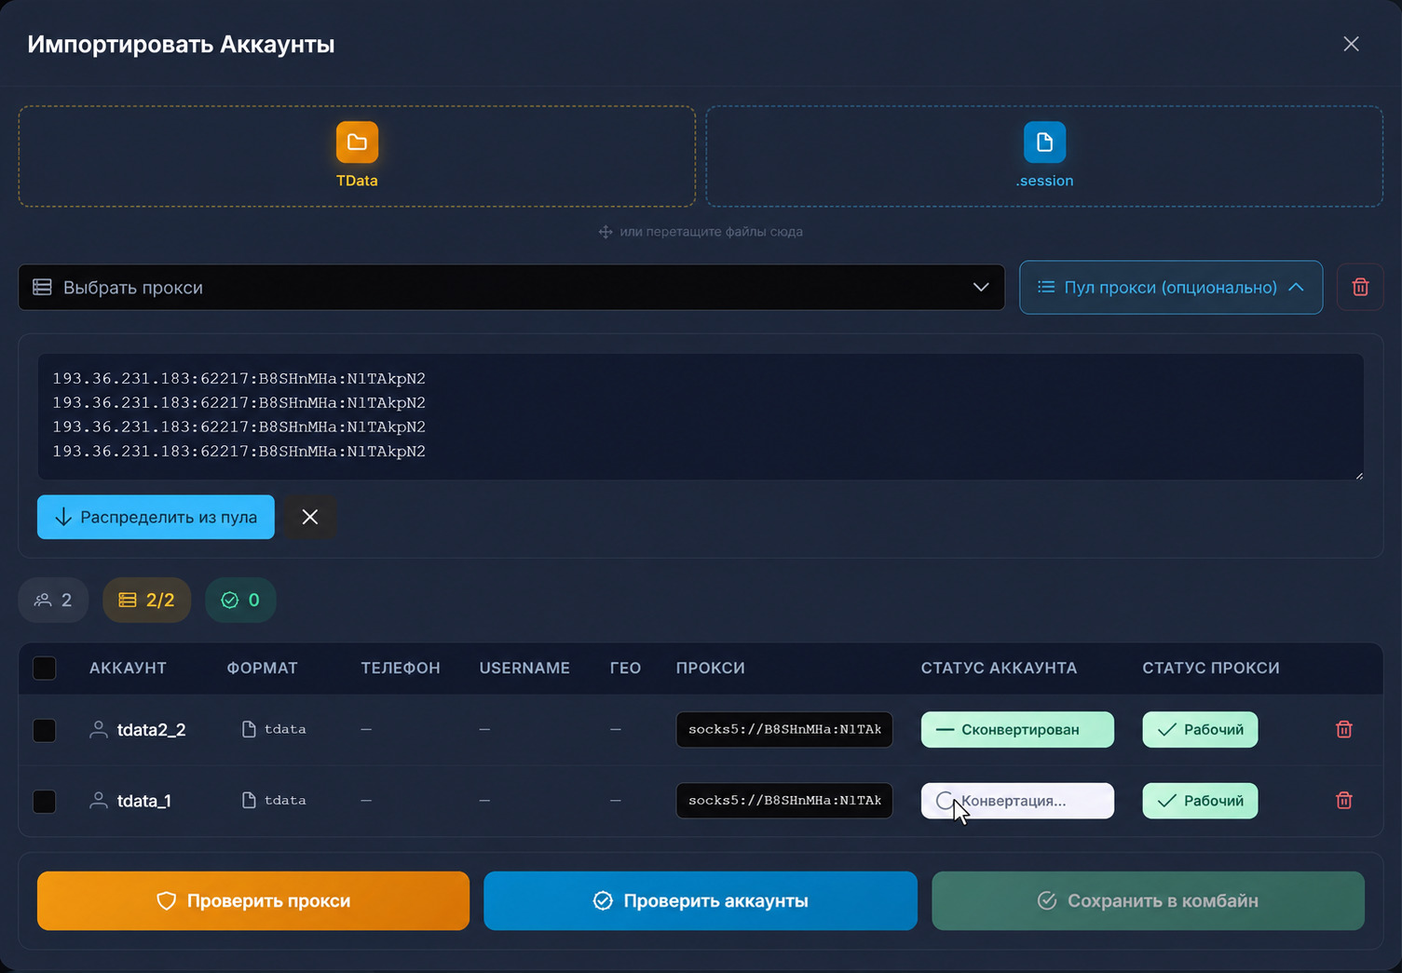This screenshot has width=1402, height=973.
Task: Click the red trash icon beside proxy pool
Action: click(x=1360, y=287)
